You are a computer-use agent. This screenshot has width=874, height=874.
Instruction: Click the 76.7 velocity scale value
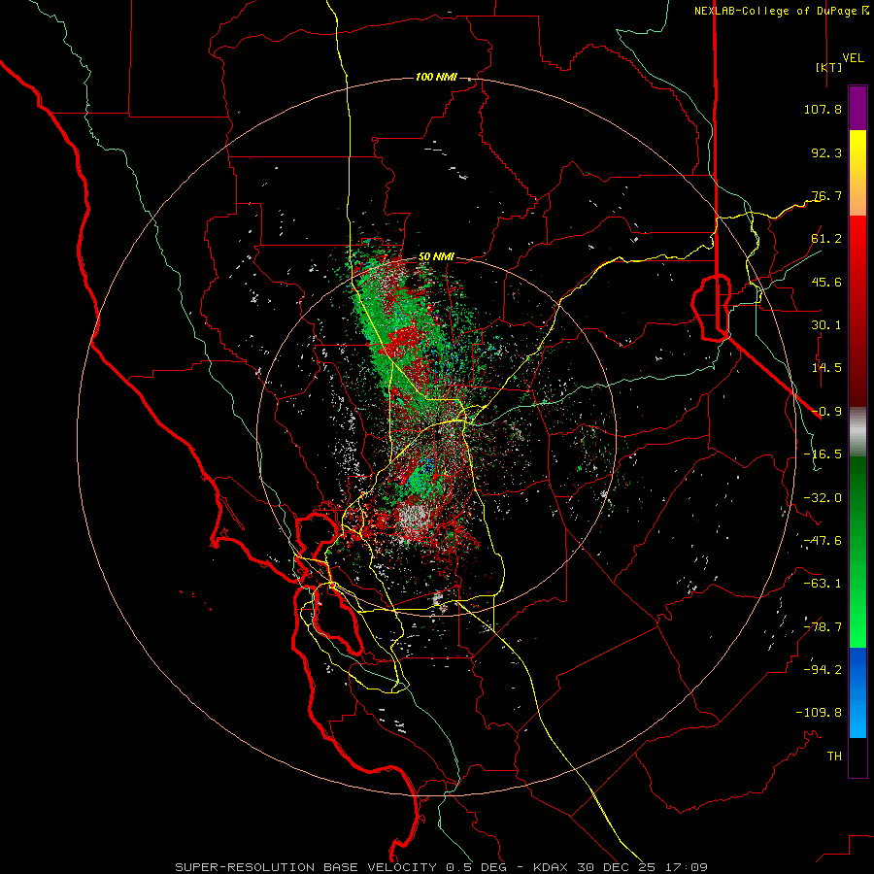[826, 195]
